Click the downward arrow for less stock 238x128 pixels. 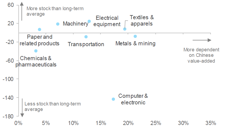pyautogui.click(x=22, y=108)
